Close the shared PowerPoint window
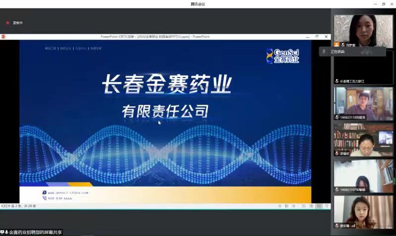This screenshot has height=236, width=396. [326, 37]
